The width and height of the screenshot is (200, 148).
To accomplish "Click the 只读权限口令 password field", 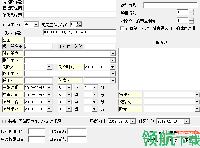I will [x=36, y=139].
